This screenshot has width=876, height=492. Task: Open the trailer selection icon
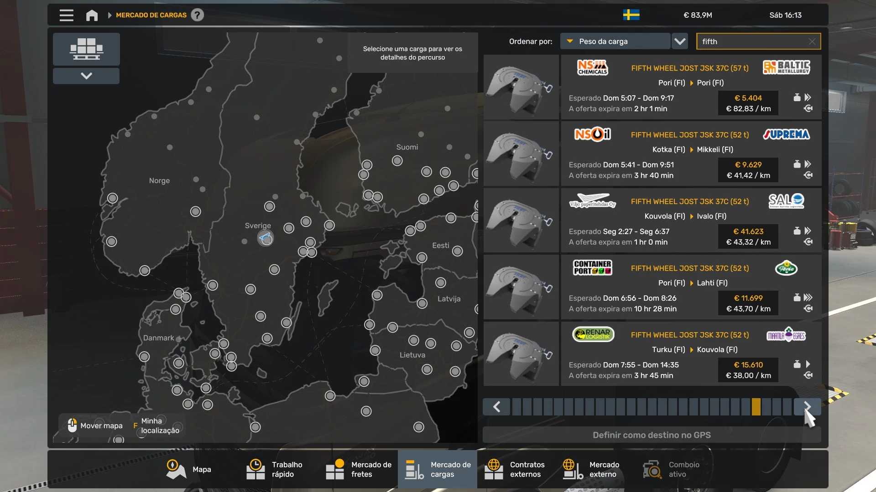point(86,49)
